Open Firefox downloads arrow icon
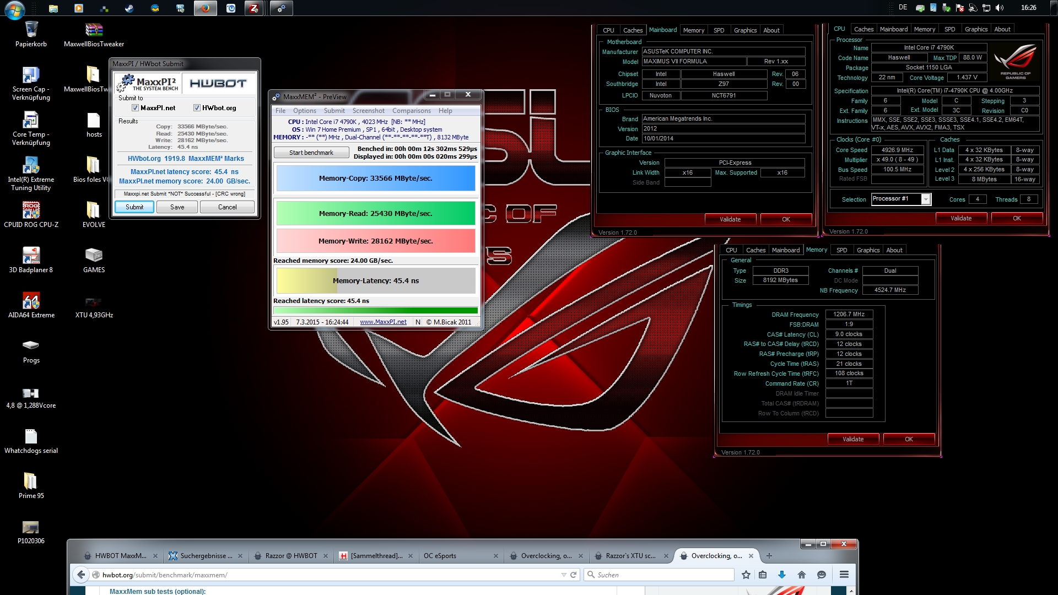This screenshot has height=595, width=1058. (x=781, y=575)
